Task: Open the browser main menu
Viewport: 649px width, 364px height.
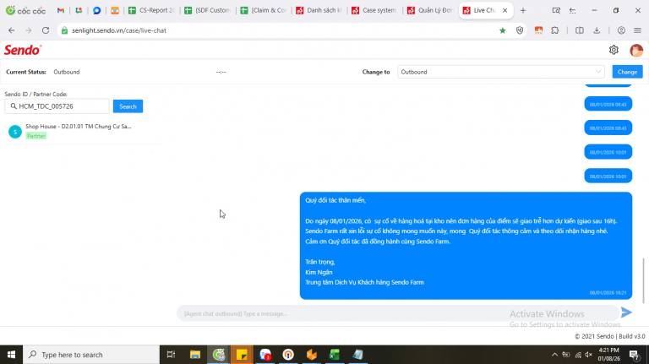Action: click(x=637, y=30)
